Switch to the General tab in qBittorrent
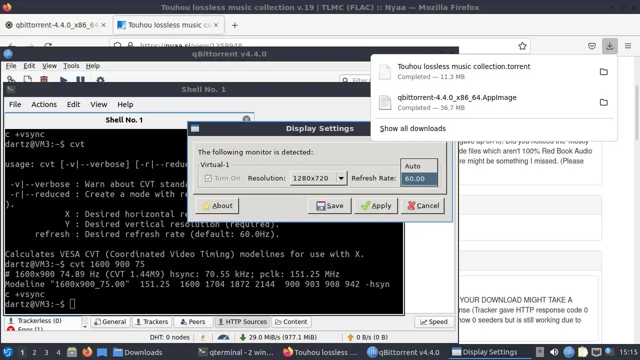 click(x=110, y=322)
